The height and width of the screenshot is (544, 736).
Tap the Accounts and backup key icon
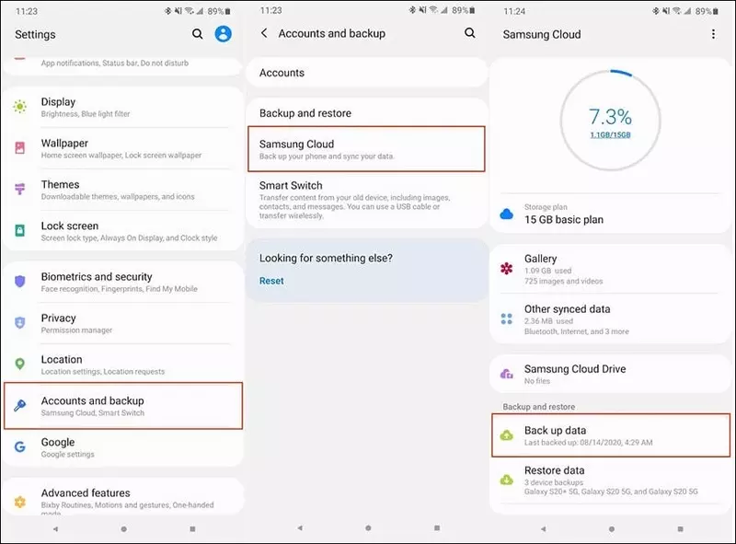[19, 405]
